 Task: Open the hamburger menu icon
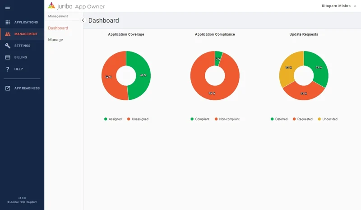8,7
